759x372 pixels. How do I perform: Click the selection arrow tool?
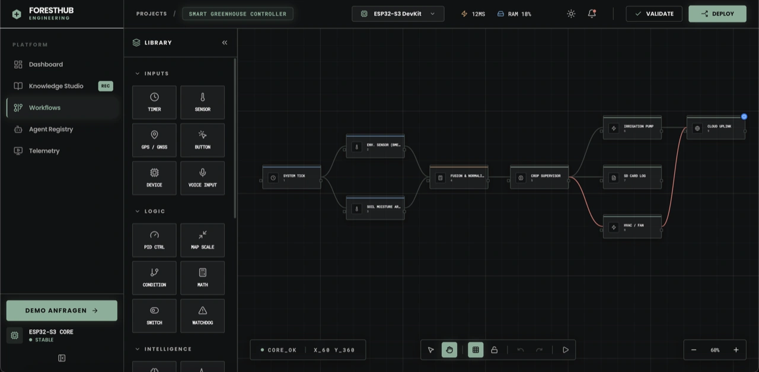pos(430,349)
